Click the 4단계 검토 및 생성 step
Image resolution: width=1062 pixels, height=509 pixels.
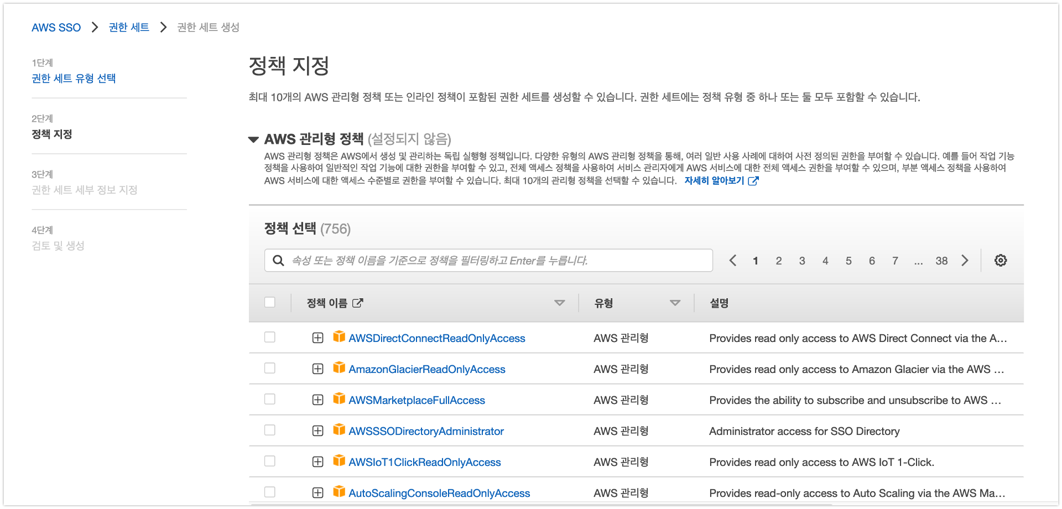click(58, 246)
